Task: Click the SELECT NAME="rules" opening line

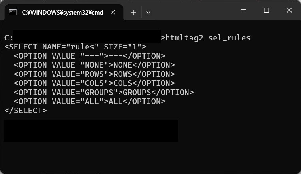Action: pos(75,47)
